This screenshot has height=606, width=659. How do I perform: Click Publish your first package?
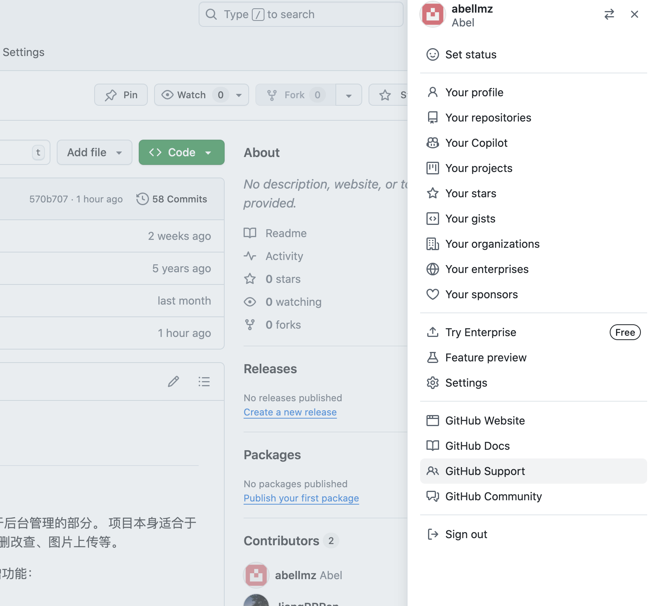(301, 498)
